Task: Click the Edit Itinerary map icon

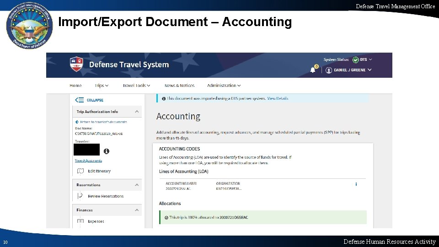Action: pos(80,171)
